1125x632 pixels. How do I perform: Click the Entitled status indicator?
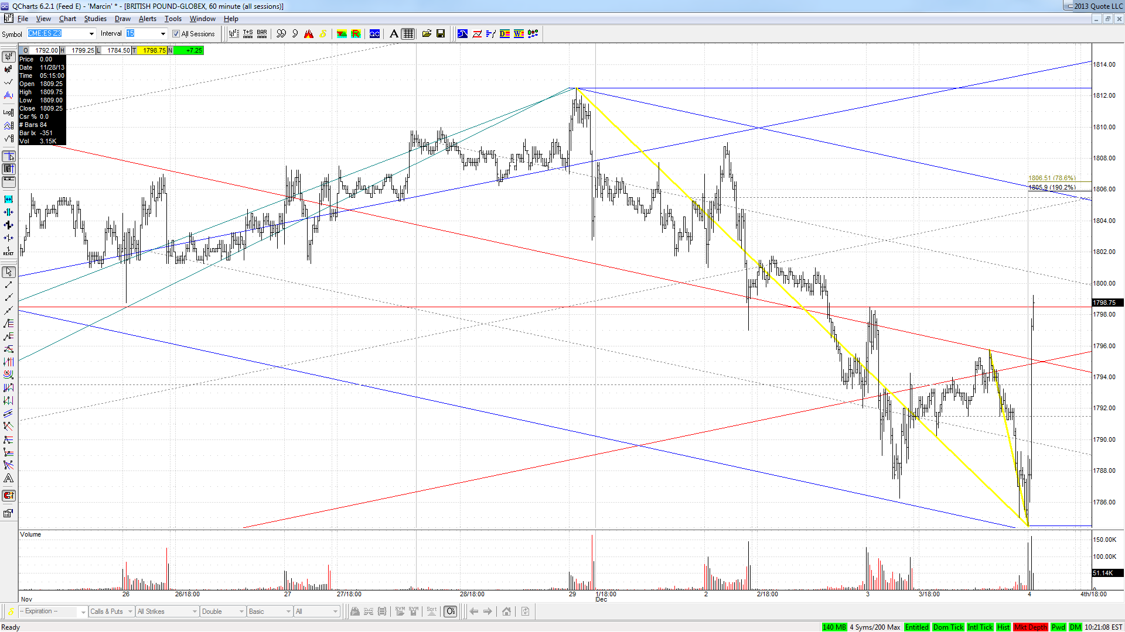point(916,627)
